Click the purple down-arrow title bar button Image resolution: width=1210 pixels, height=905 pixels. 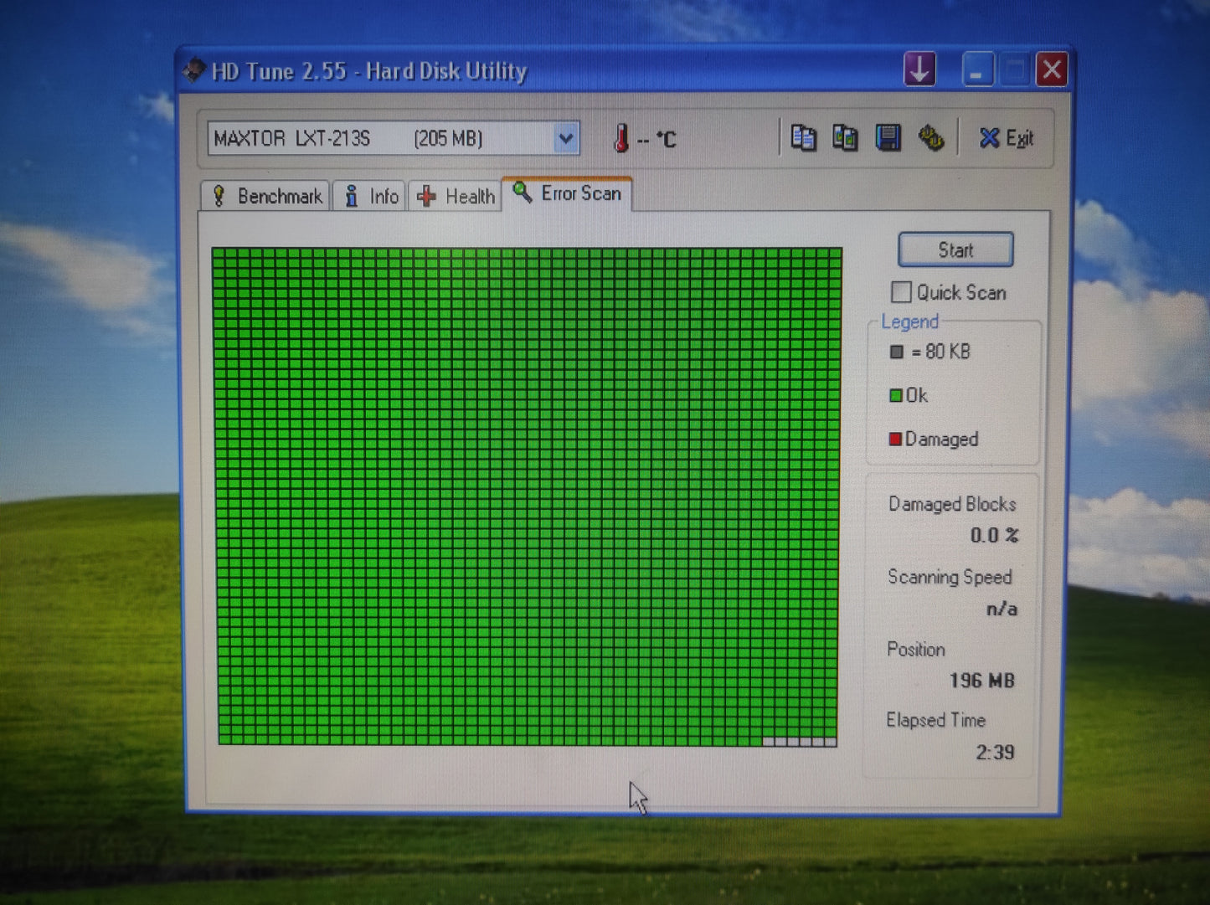[x=919, y=69]
